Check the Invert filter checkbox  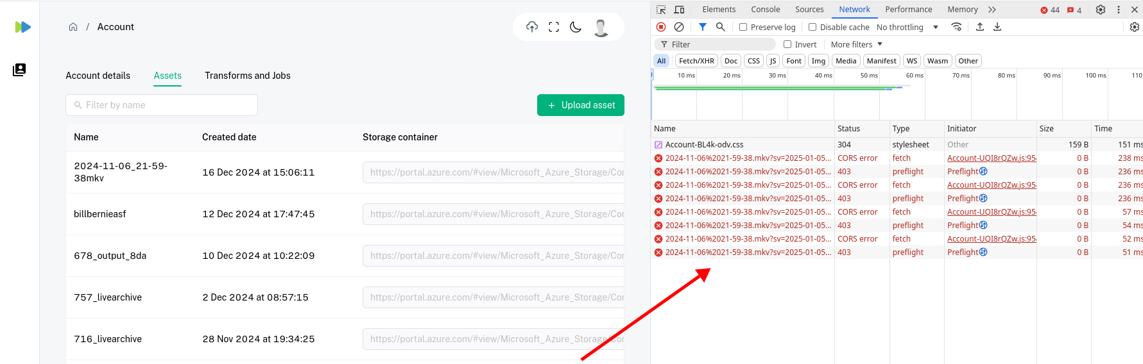pos(787,44)
